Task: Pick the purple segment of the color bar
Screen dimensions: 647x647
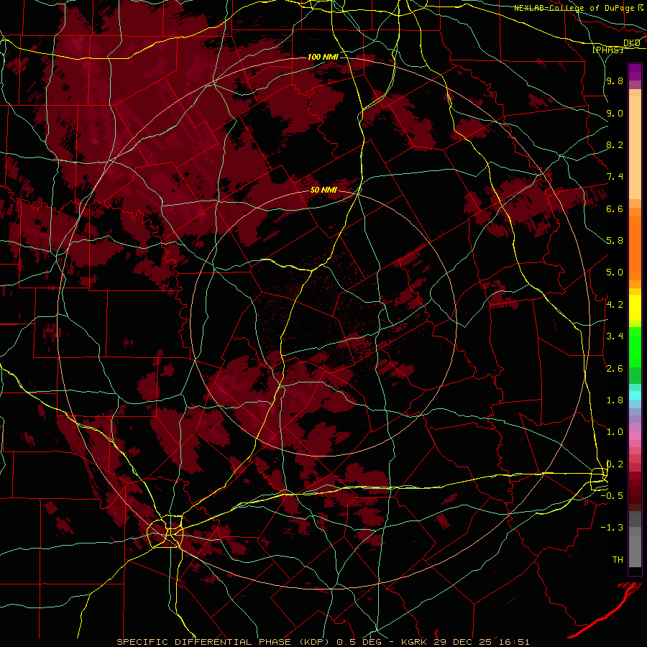Action: [635, 72]
